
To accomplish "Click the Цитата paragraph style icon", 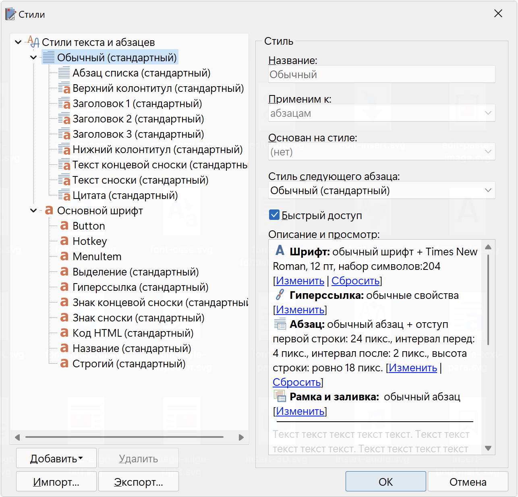I will coord(64,195).
